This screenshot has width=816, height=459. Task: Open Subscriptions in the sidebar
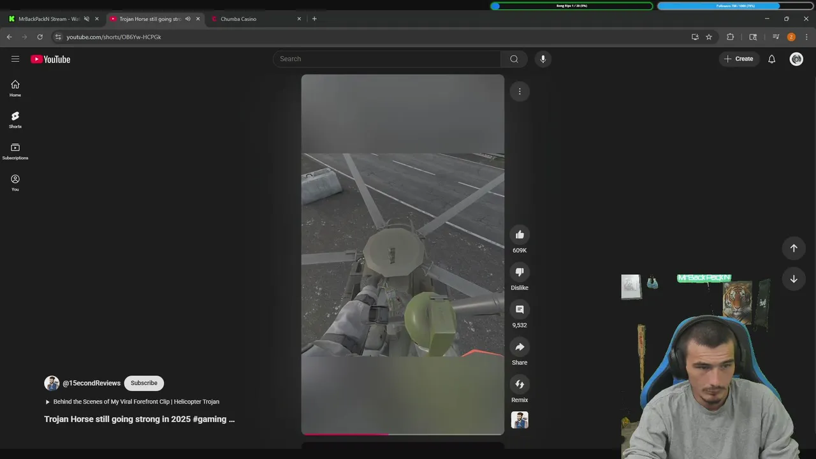tap(15, 151)
